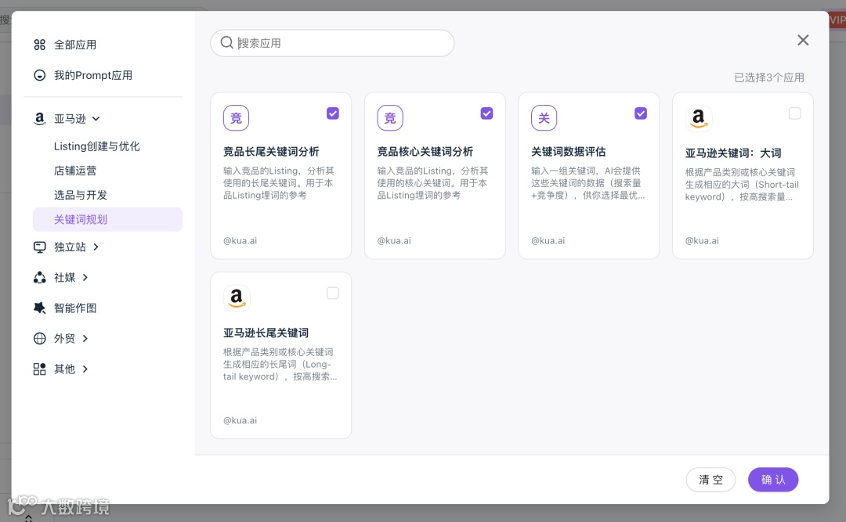Expand the 社媒 category
This screenshot has height=522, width=846.
coord(64,277)
